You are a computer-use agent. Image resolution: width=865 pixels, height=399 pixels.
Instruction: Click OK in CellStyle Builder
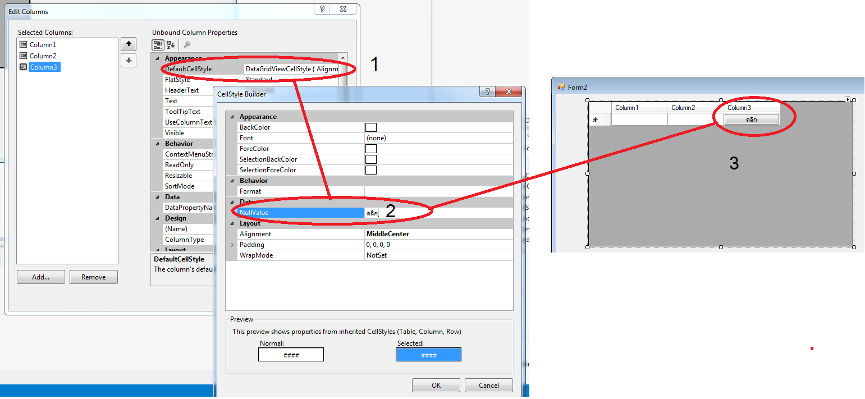point(436,385)
